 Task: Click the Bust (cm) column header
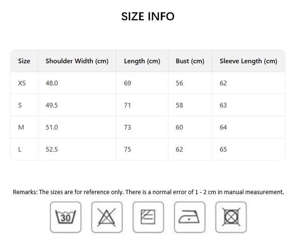(190, 61)
